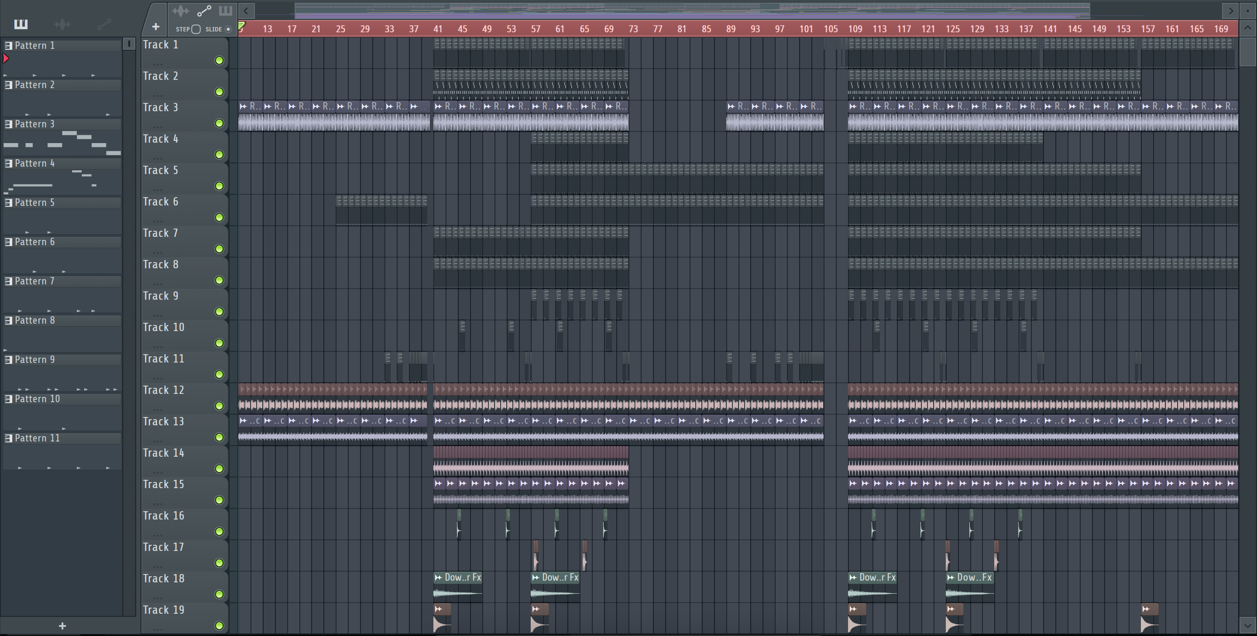The height and width of the screenshot is (636, 1257).
Task: Click the Pattern 9 piano icon
Action: [x=8, y=359]
